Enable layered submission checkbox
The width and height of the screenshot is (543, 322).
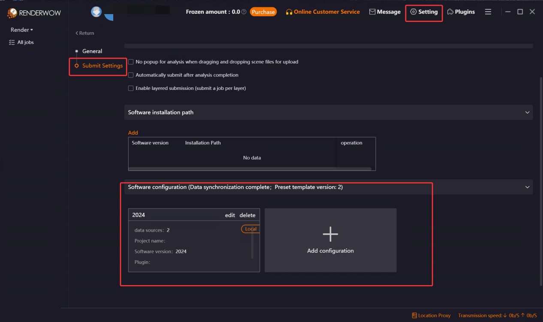pos(131,88)
